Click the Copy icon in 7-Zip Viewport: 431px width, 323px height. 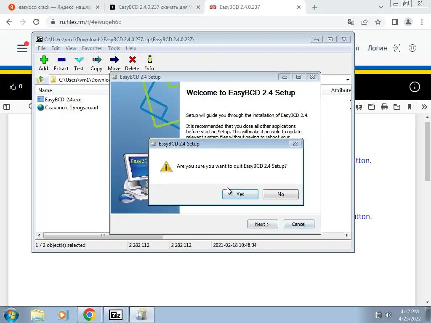[x=96, y=63]
